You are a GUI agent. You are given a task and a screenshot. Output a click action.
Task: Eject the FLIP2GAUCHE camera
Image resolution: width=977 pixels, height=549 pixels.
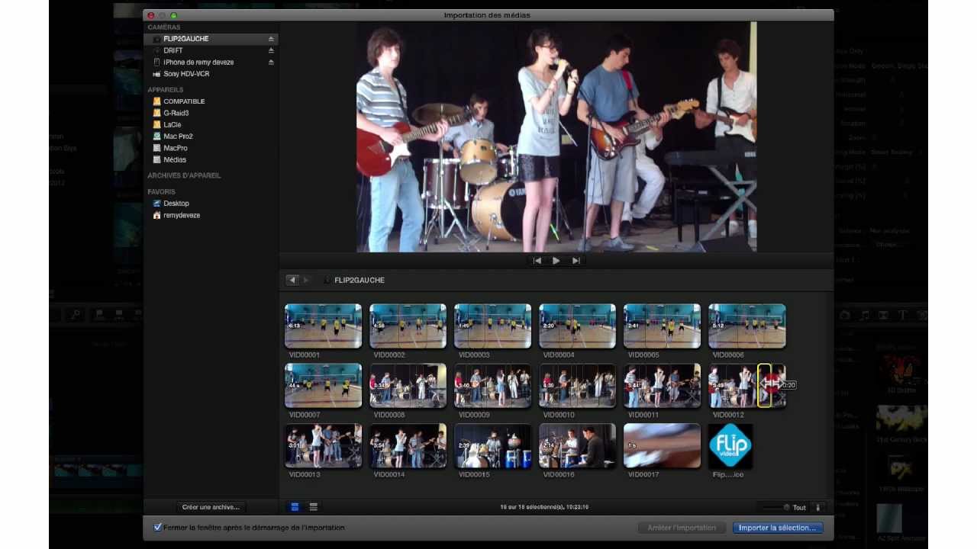[x=271, y=39]
